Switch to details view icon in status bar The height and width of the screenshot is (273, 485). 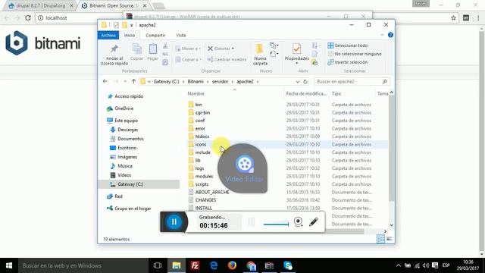380,239
